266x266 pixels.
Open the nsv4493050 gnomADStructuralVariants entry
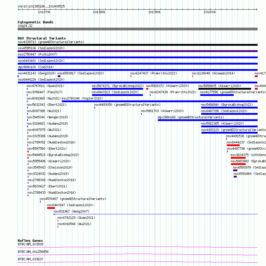[x=127, y=105]
